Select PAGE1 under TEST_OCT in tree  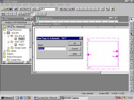[x=21, y=45]
